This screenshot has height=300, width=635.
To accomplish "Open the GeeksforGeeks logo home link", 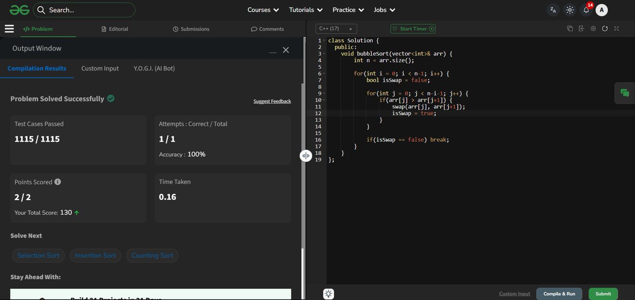I will 19,10.
